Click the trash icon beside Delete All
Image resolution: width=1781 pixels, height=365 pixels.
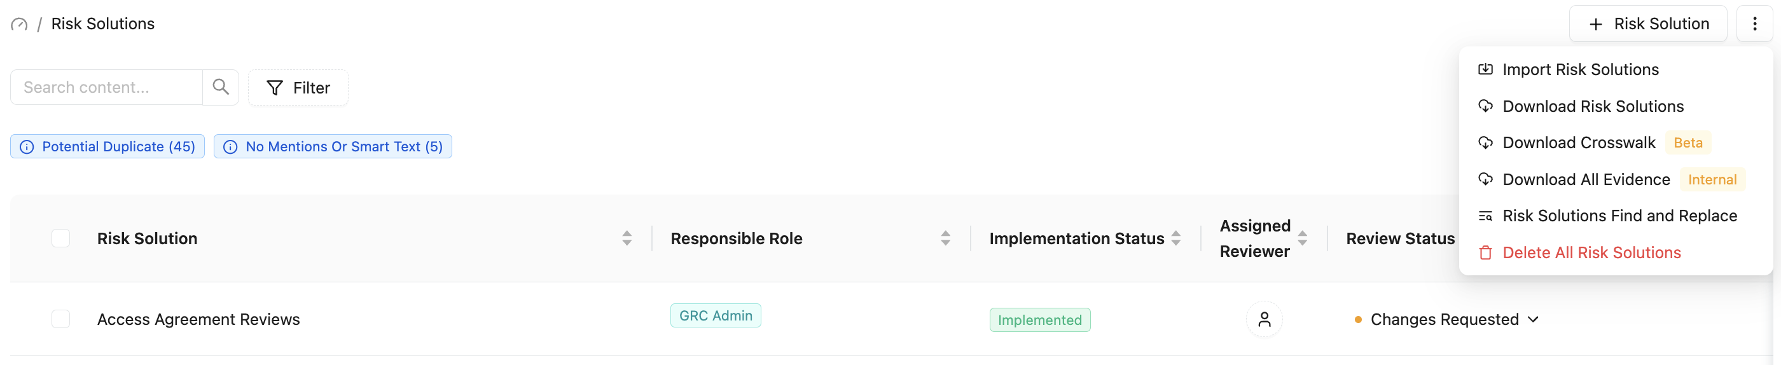pyautogui.click(x=1485, y=253)
